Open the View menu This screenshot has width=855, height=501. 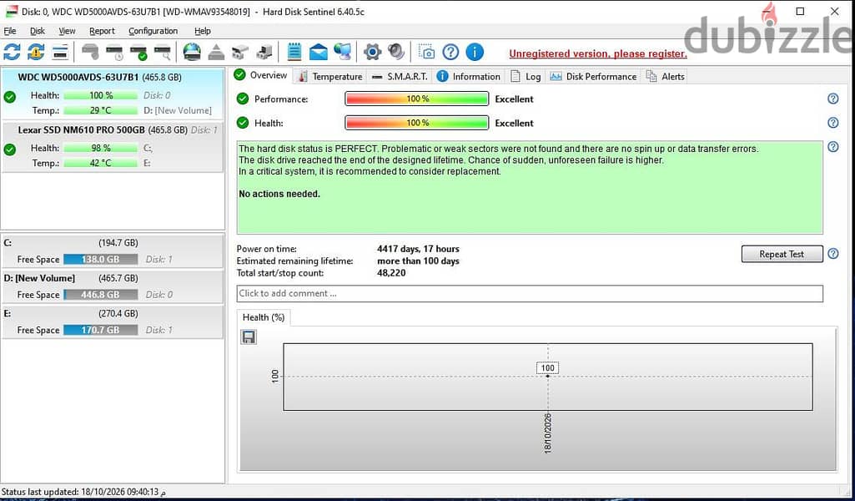pyautogui.click(x=67, y=31)
